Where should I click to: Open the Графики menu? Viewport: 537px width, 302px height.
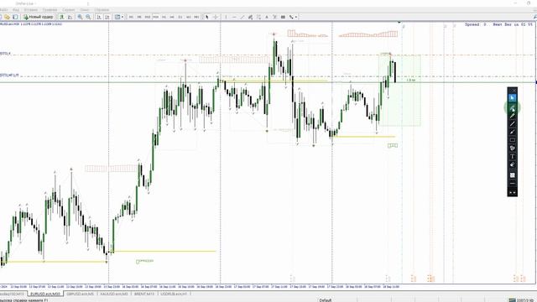point(50,10)
